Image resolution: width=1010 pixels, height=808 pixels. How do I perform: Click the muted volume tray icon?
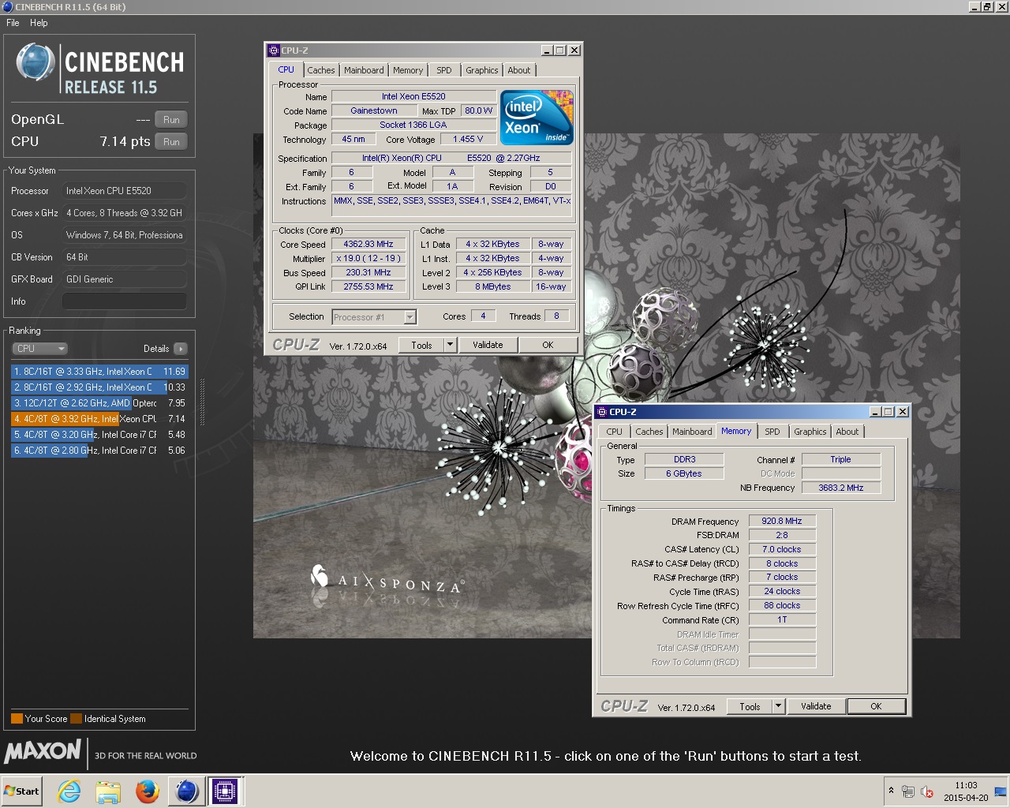(x=927, y=791)
